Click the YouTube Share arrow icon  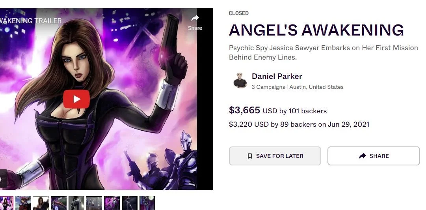point(195,18)
